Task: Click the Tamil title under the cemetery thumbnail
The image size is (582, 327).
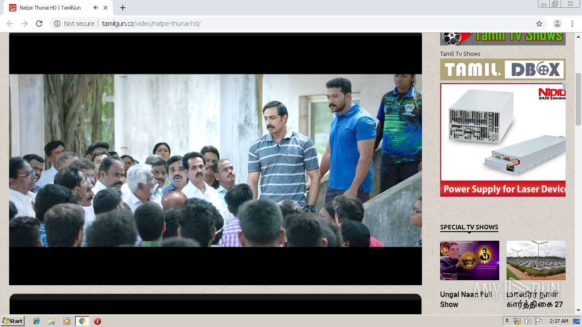Action: tap(535, 299)
